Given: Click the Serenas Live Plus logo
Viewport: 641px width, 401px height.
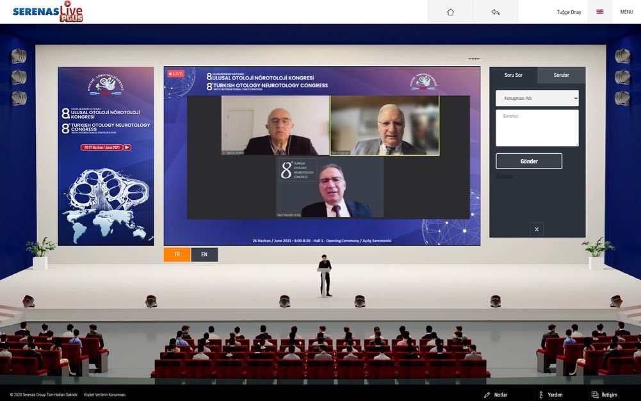Looking at the screenshot, I should coord(48,12).
